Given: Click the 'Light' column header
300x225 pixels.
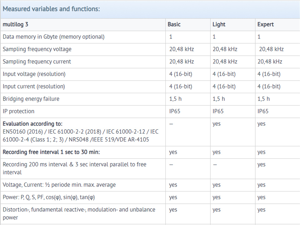Looking at the screenshot, I should [219, 24].
